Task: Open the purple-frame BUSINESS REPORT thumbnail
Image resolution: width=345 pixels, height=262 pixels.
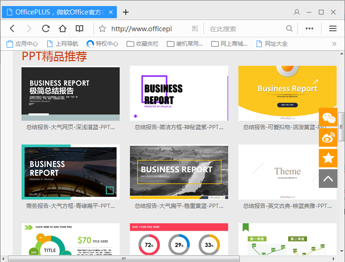Action: tap(179, 93)
